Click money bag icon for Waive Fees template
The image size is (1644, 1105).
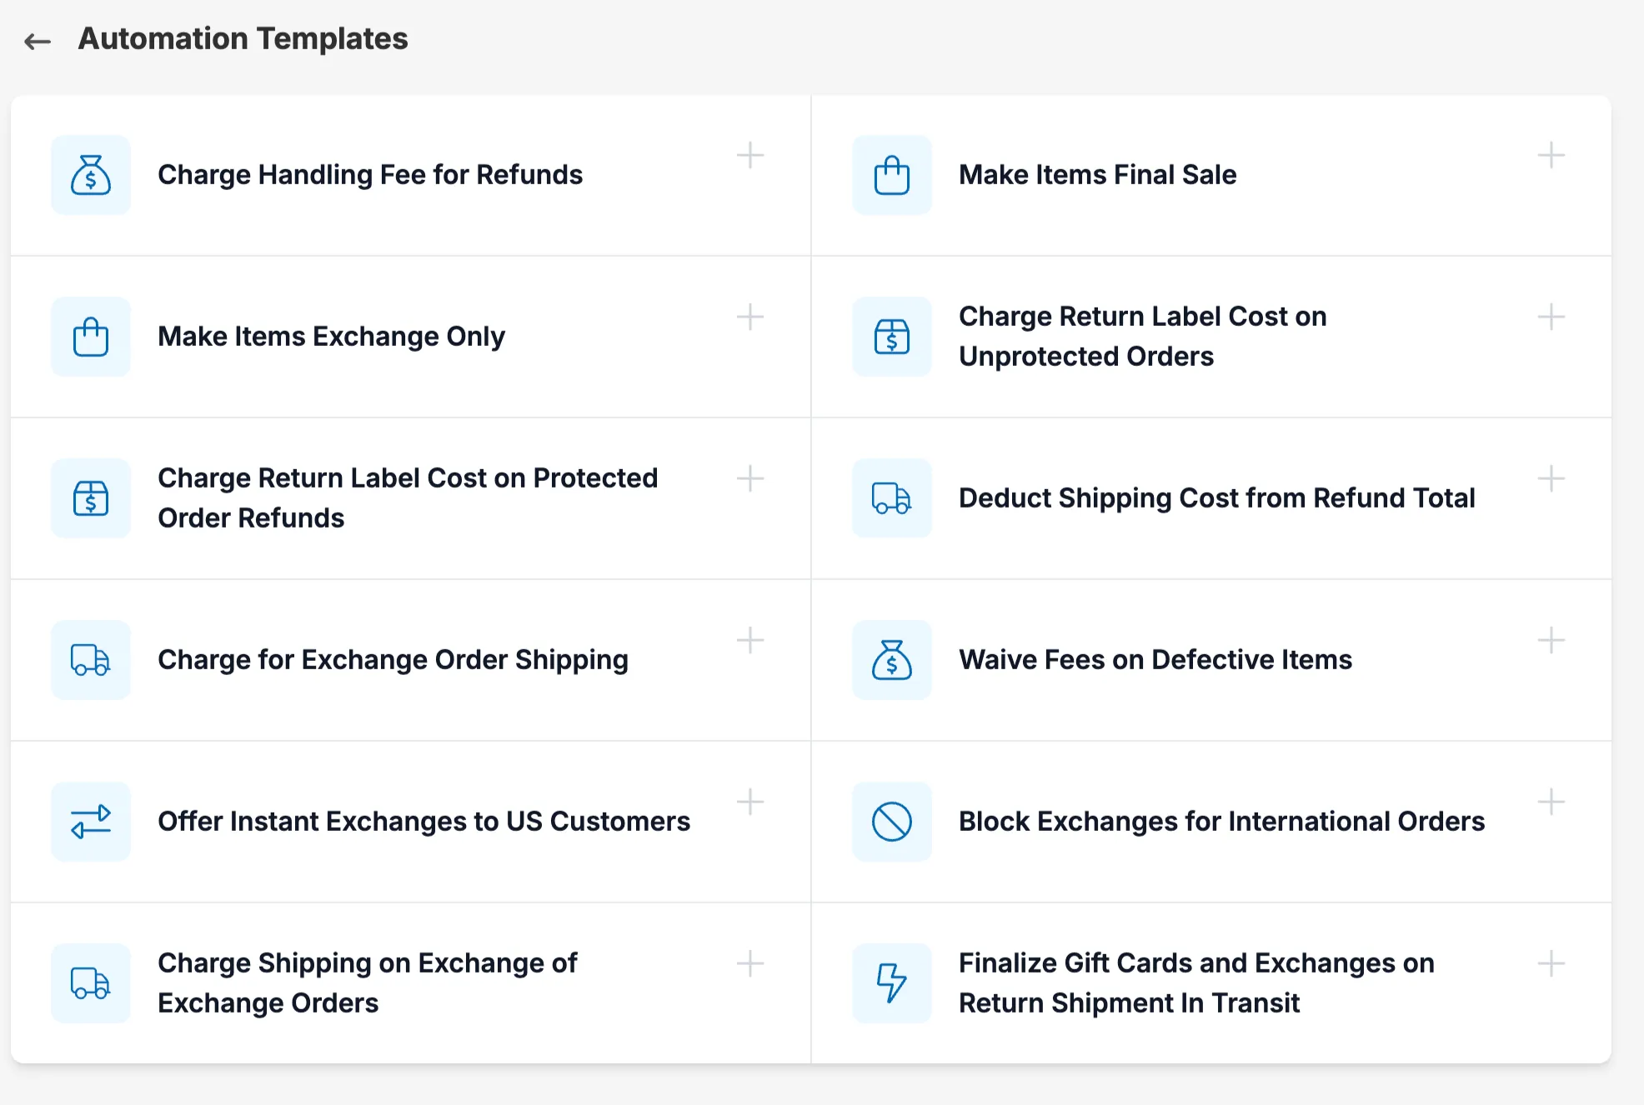tap(891, 660)
